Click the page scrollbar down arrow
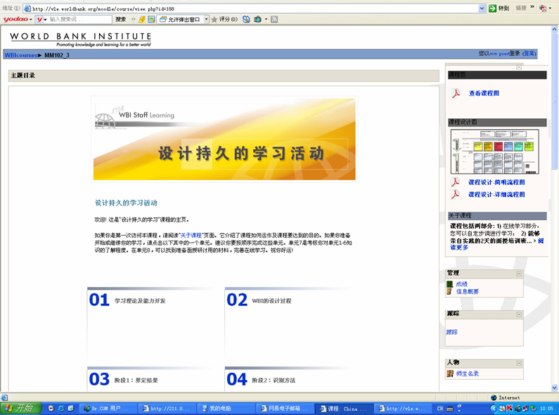The image size is (559, 415). pyautogui.click(x=555, y=388)
